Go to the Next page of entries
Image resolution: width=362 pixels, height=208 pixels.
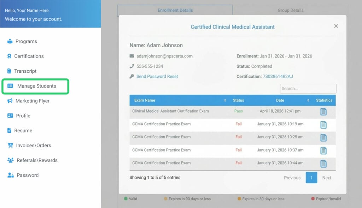[326, 178]
